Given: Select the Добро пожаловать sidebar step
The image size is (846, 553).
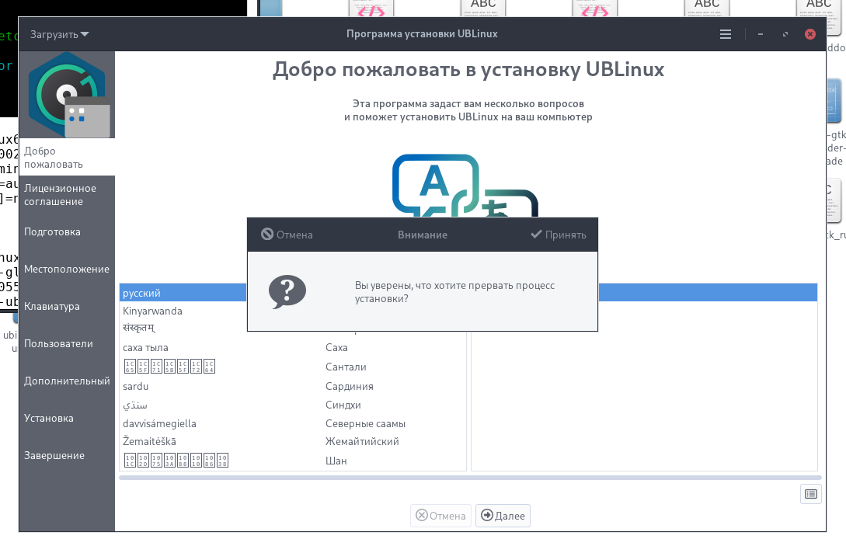Looking at the screenshot, I should click(x=67, y=157).
